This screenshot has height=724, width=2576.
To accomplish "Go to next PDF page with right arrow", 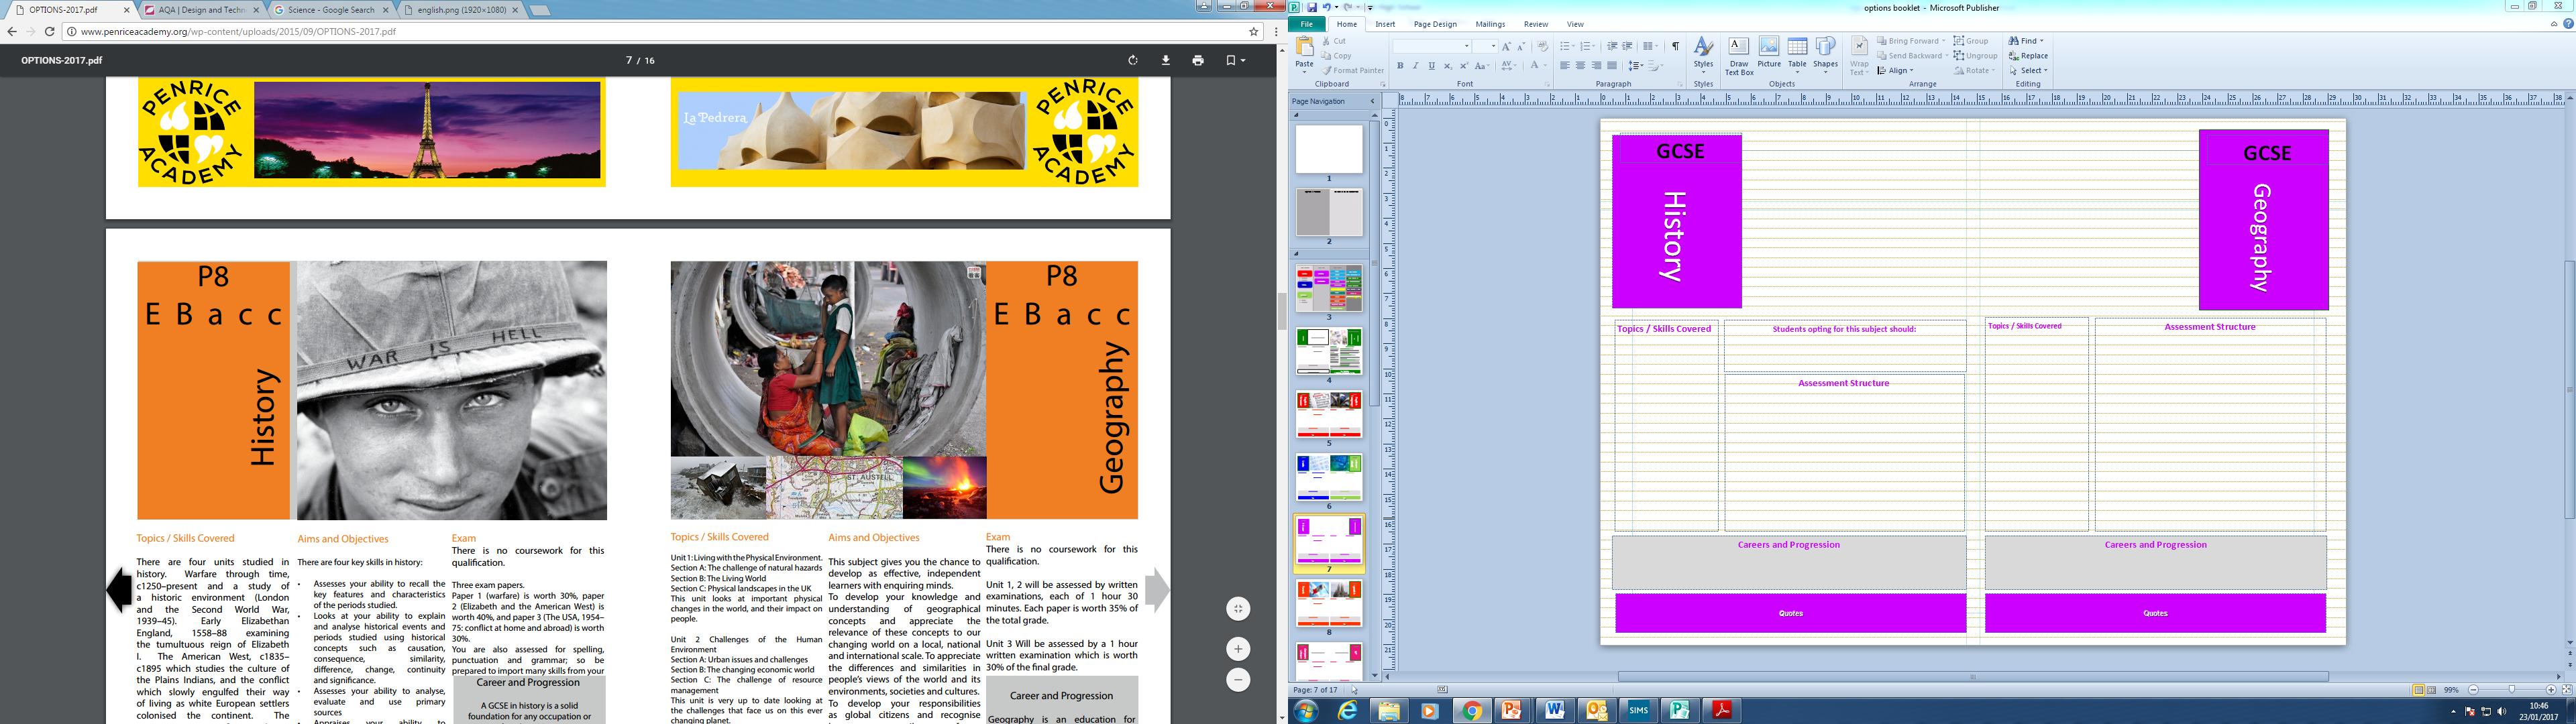I will 1156,590.
